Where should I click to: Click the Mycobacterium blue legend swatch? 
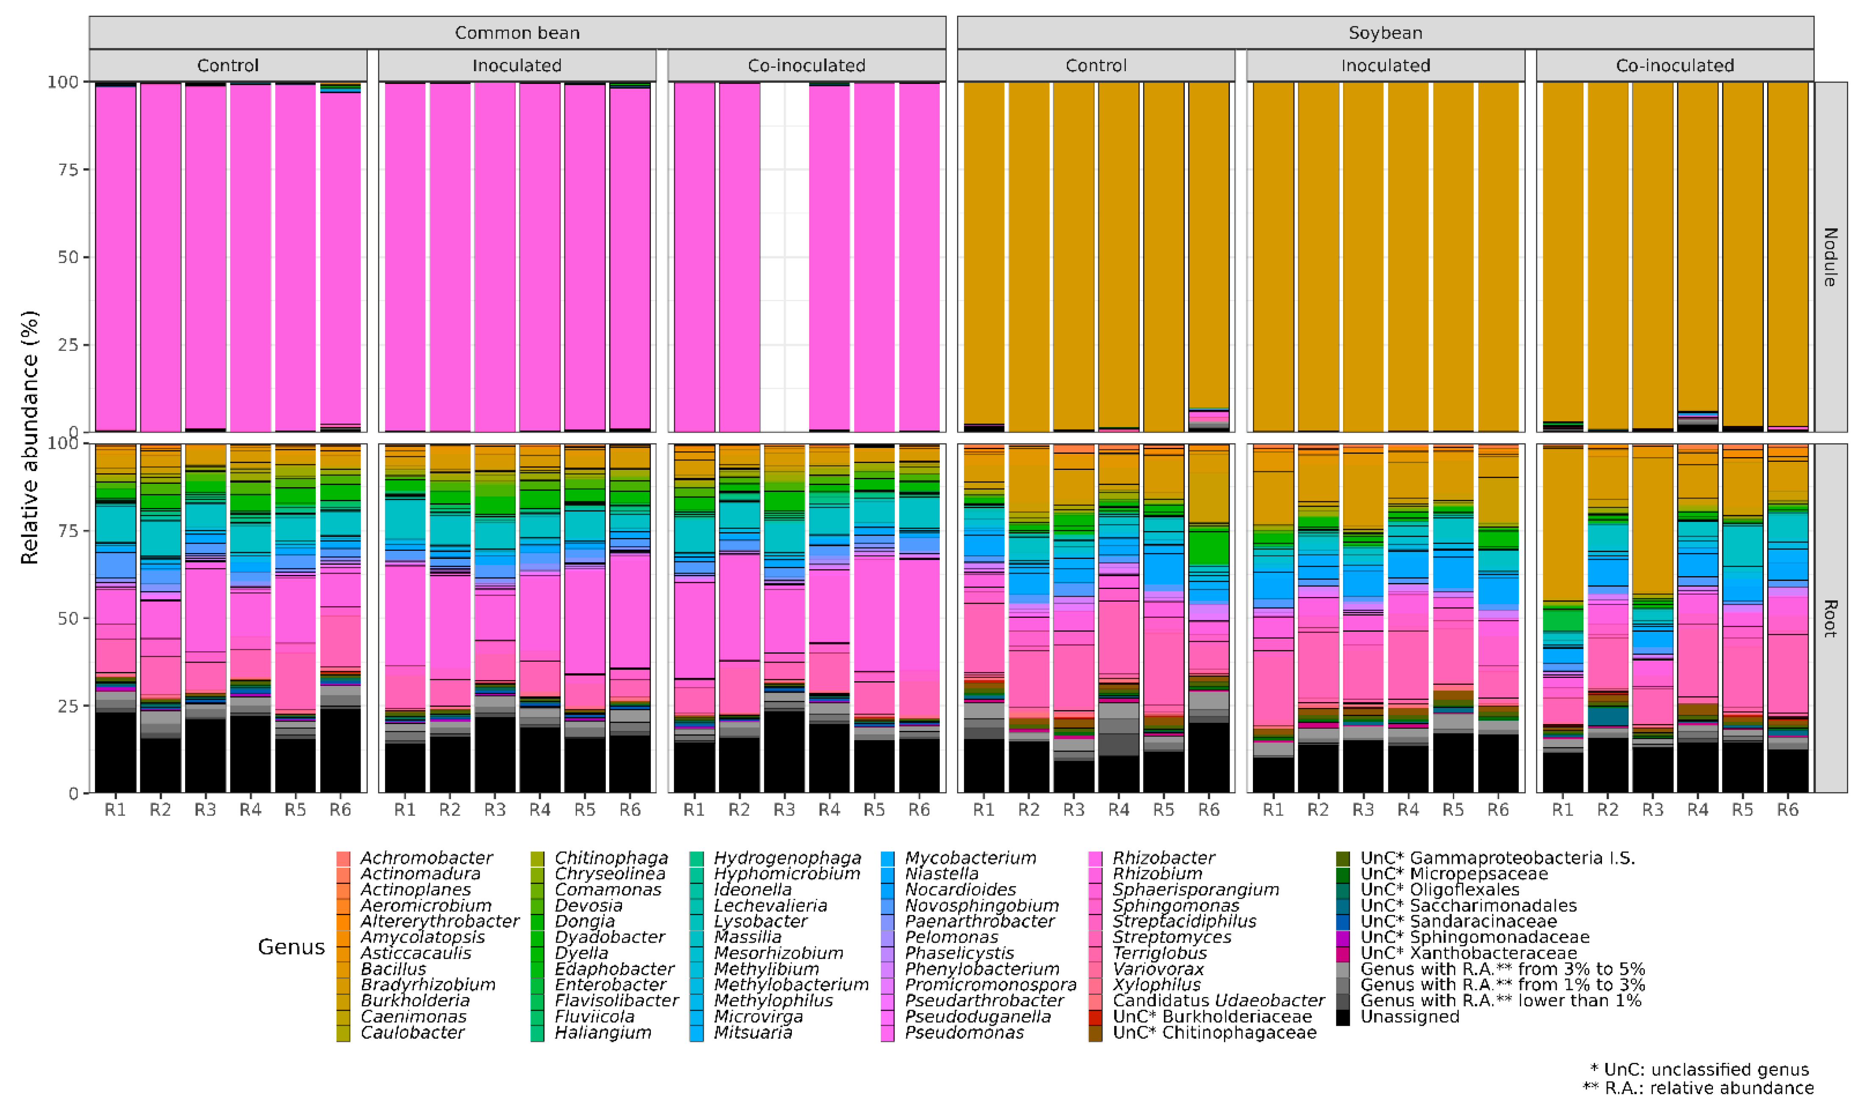(887, 858)
